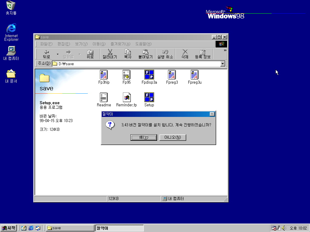The height and width of the screenshot is (232, 310).
Task: Click 아니오(N) to cancel the installation
Action: point(173,137)
